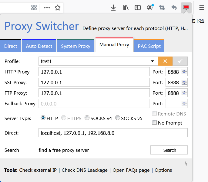
Task: Click the screenshot crop icon
Action: 162,8
